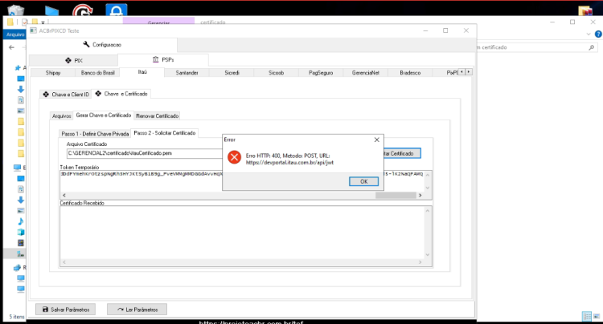Select Chave e Certificado tab
The height and width of the screenshot is (324, 603).
click(121, 94)
